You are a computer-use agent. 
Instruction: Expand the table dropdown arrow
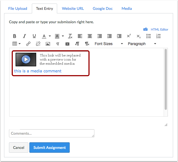pos(20,44)
